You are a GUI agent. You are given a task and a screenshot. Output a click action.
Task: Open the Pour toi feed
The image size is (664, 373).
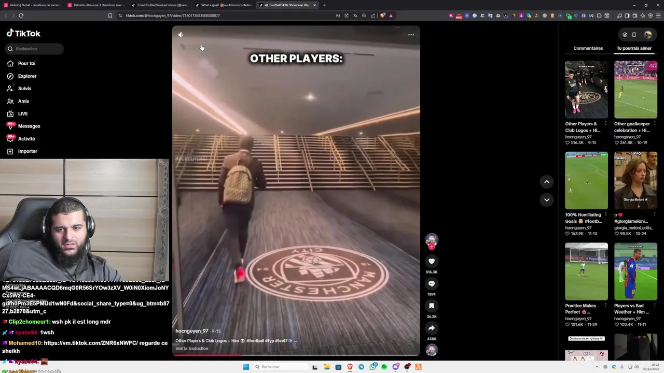click(21, 63)
